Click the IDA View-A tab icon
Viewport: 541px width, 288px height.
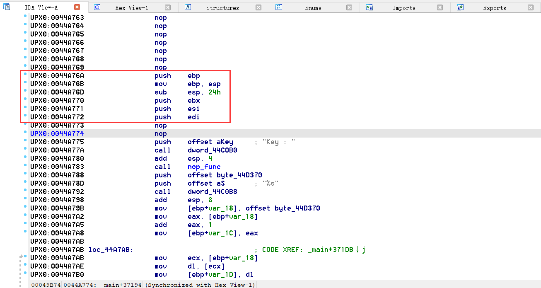tap(7, 7)
